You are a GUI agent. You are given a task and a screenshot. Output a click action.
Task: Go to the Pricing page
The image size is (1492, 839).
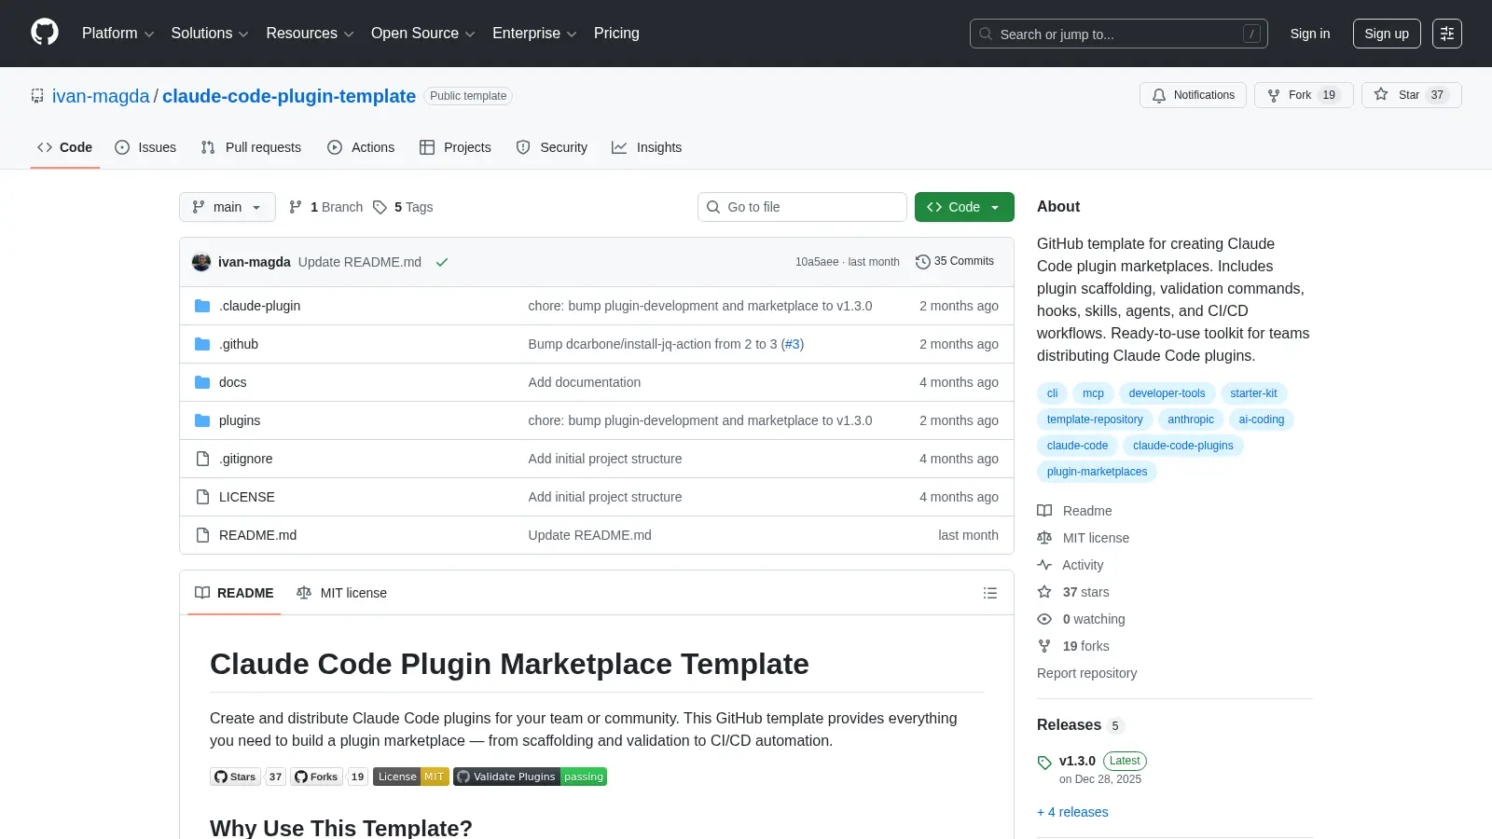616,34
